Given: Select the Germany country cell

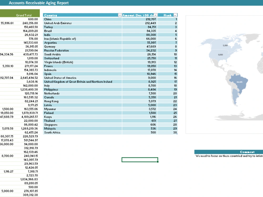Looking at the screenshot, I should point(82,46).
